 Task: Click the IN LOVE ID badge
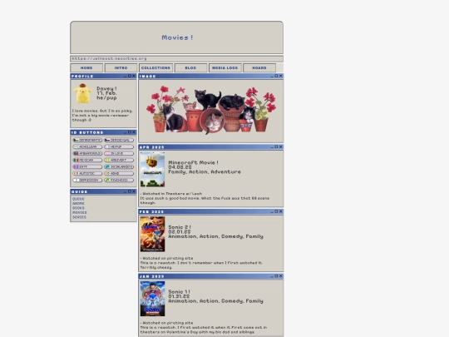tap(119, 153)
